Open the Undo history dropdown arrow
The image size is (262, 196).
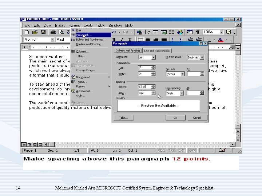click(119, 32)
